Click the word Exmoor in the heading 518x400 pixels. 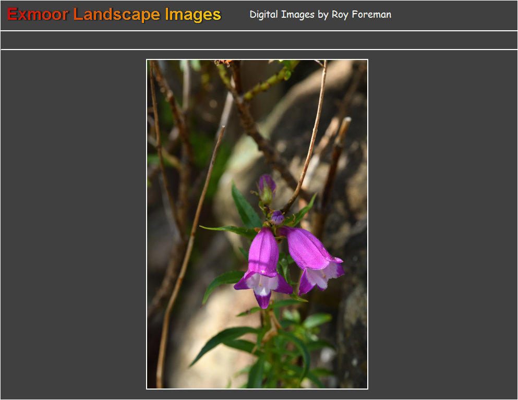point(38,15)
